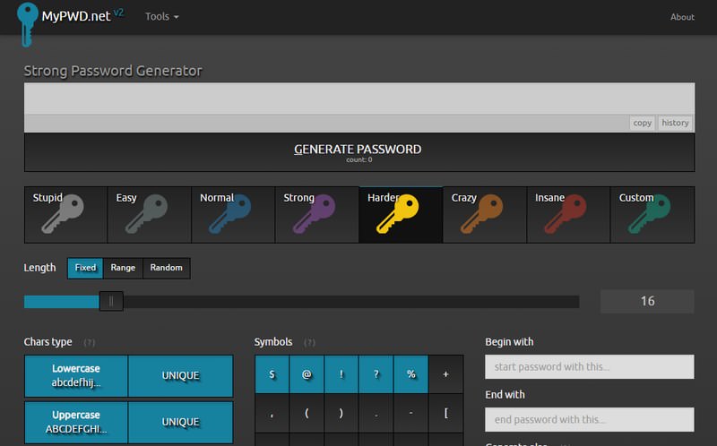Set length mode to Range
Viewport: 717px width, 446px height.
coord(123,268)
